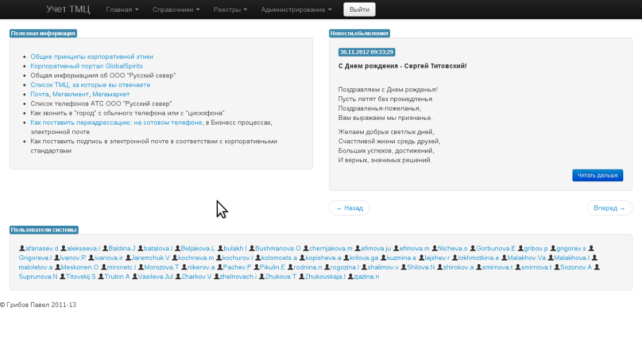Go to next news with Вперед
This screenshot has width=642, height=361.
point(609,208)
